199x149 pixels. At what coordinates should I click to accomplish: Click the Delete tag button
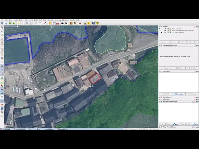[x=192, y=68]
